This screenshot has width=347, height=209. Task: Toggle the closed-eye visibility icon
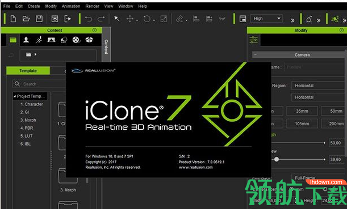point(222,19)
